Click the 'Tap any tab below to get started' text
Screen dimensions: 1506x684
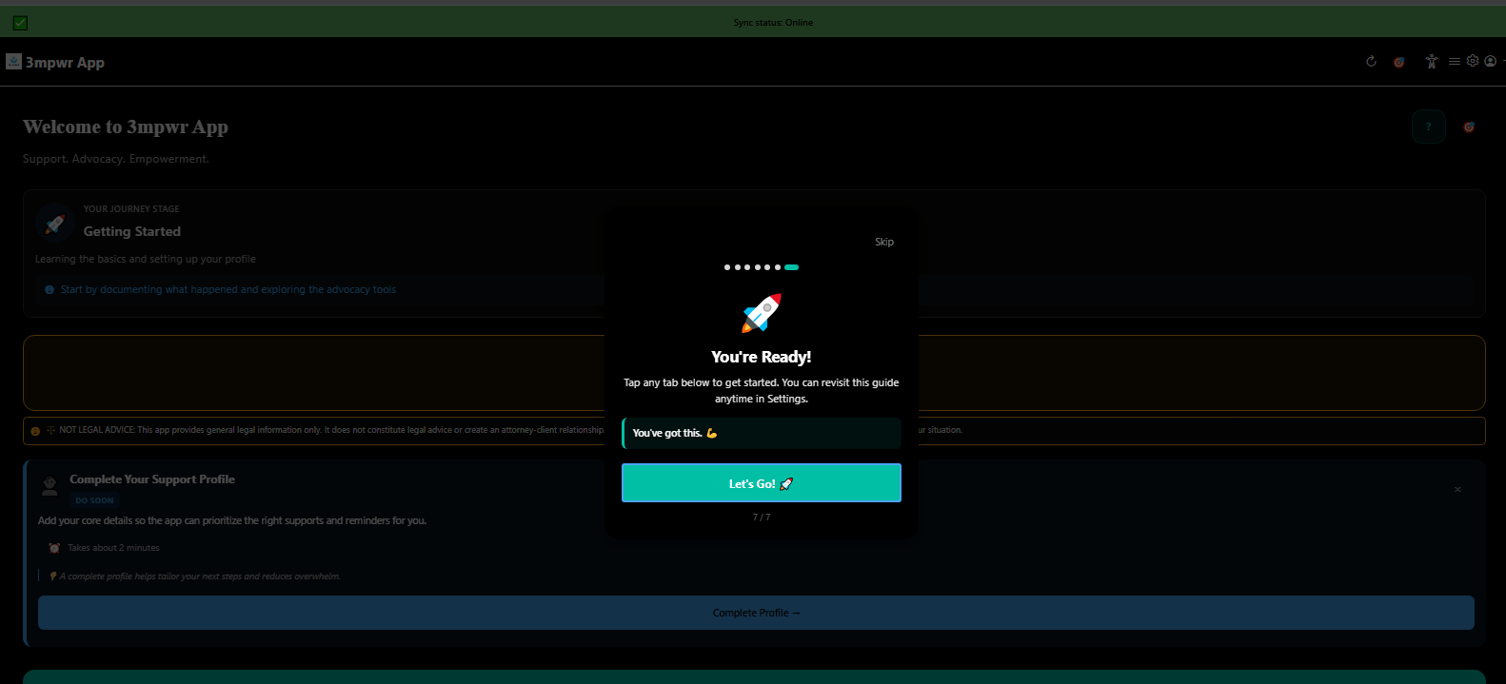[762, 391]
